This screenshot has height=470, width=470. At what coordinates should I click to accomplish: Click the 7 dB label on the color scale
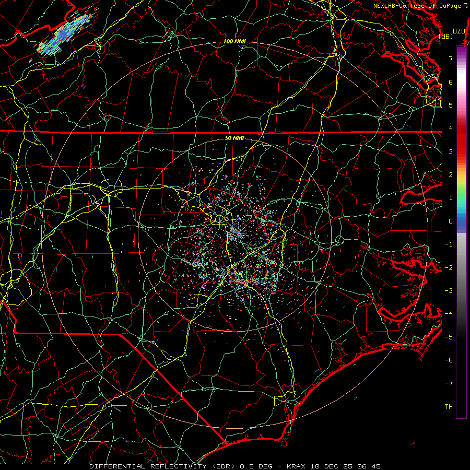[451, 58]
